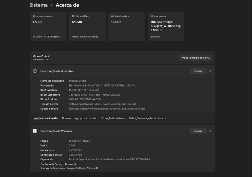The height and width of the screenshot is (177, 252).
Task: Click the breadcrumb chevron after Sistema
Action: click(52, 5)
